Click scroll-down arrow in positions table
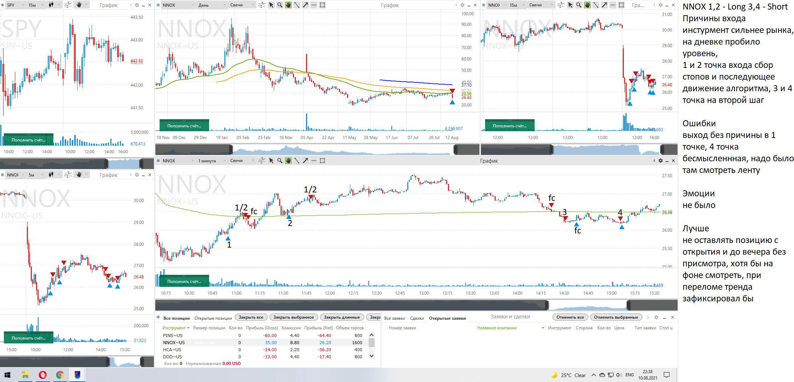Viewport: 794px width, 382px height. coord(372,356)
